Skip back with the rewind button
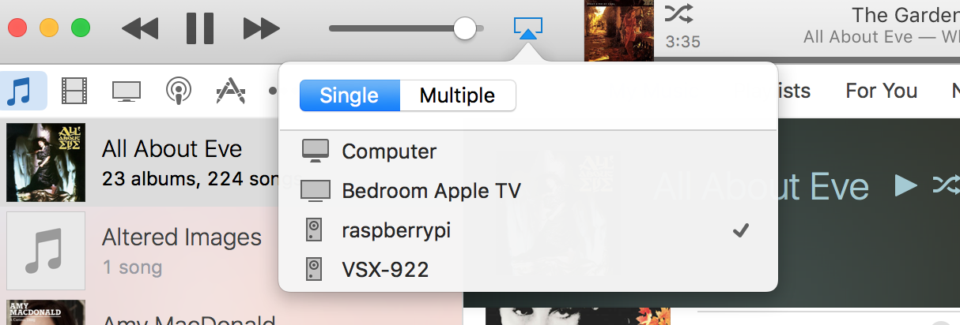Screen dimensions: 960x325 (141, 29)
